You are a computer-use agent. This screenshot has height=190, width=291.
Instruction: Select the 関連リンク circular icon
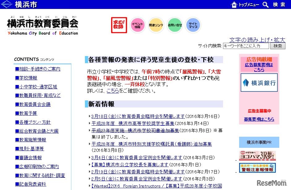pyautogui.click(x=156, y=25)
